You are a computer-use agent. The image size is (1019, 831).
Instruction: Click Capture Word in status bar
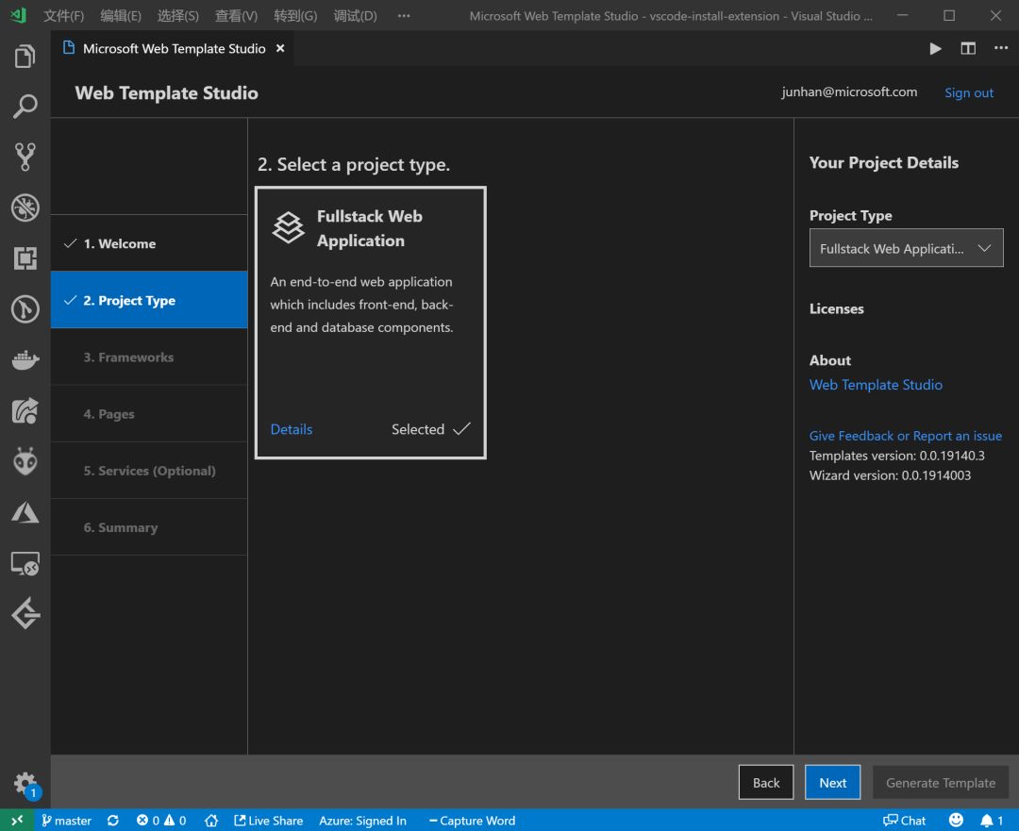(x=473, y=821)
